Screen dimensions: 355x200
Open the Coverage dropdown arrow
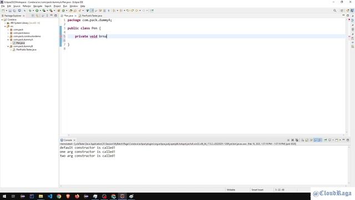pyautogui.click(x=47, y=11)
